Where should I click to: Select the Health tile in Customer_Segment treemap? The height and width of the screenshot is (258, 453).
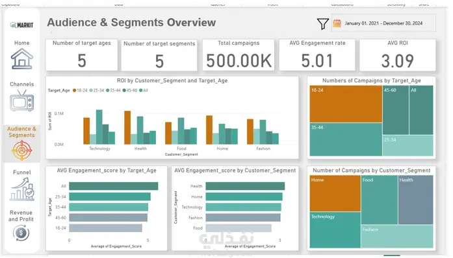click(416, 200)
